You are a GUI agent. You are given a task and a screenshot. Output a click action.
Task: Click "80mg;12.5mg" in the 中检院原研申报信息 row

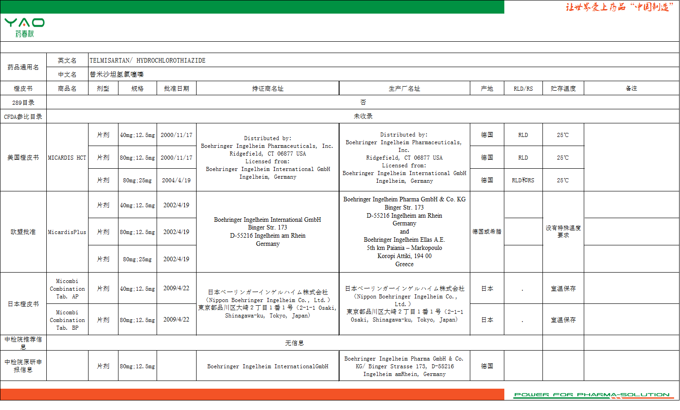tap(138, 366)
